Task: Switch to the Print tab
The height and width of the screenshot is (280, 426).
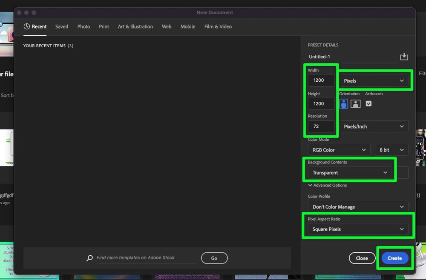Action: point(104,26)
